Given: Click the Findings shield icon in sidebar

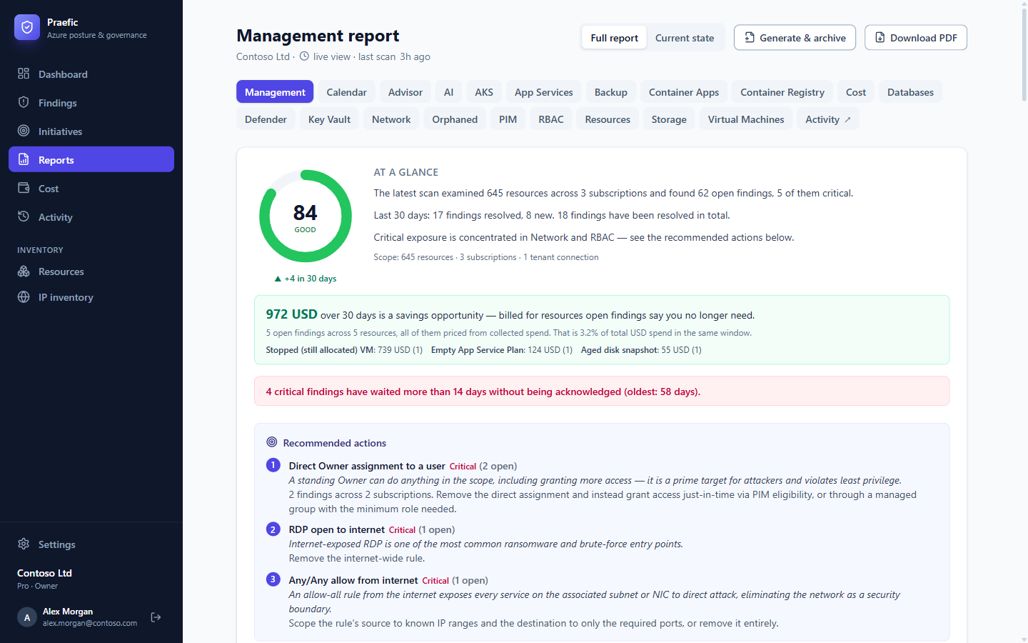Looking at the screenshot, I should pos(24,102).
